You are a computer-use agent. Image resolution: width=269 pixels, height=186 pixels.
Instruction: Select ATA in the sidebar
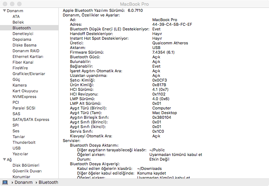click(x=16, y=16)
